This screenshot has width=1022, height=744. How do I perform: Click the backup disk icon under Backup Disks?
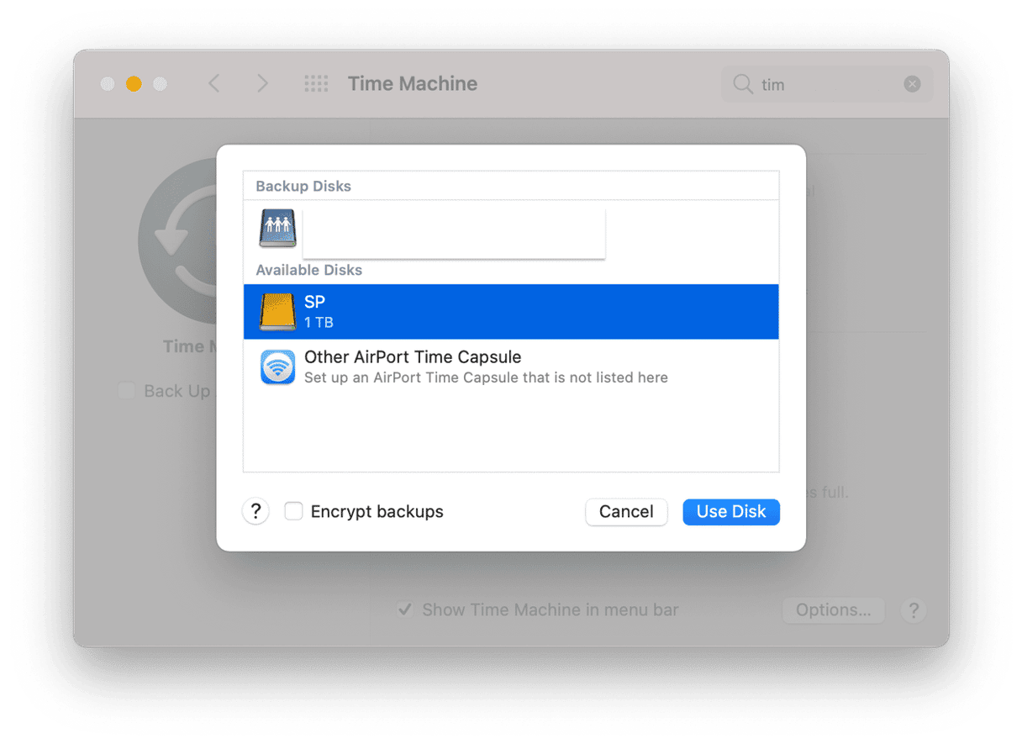coord(277,228)
